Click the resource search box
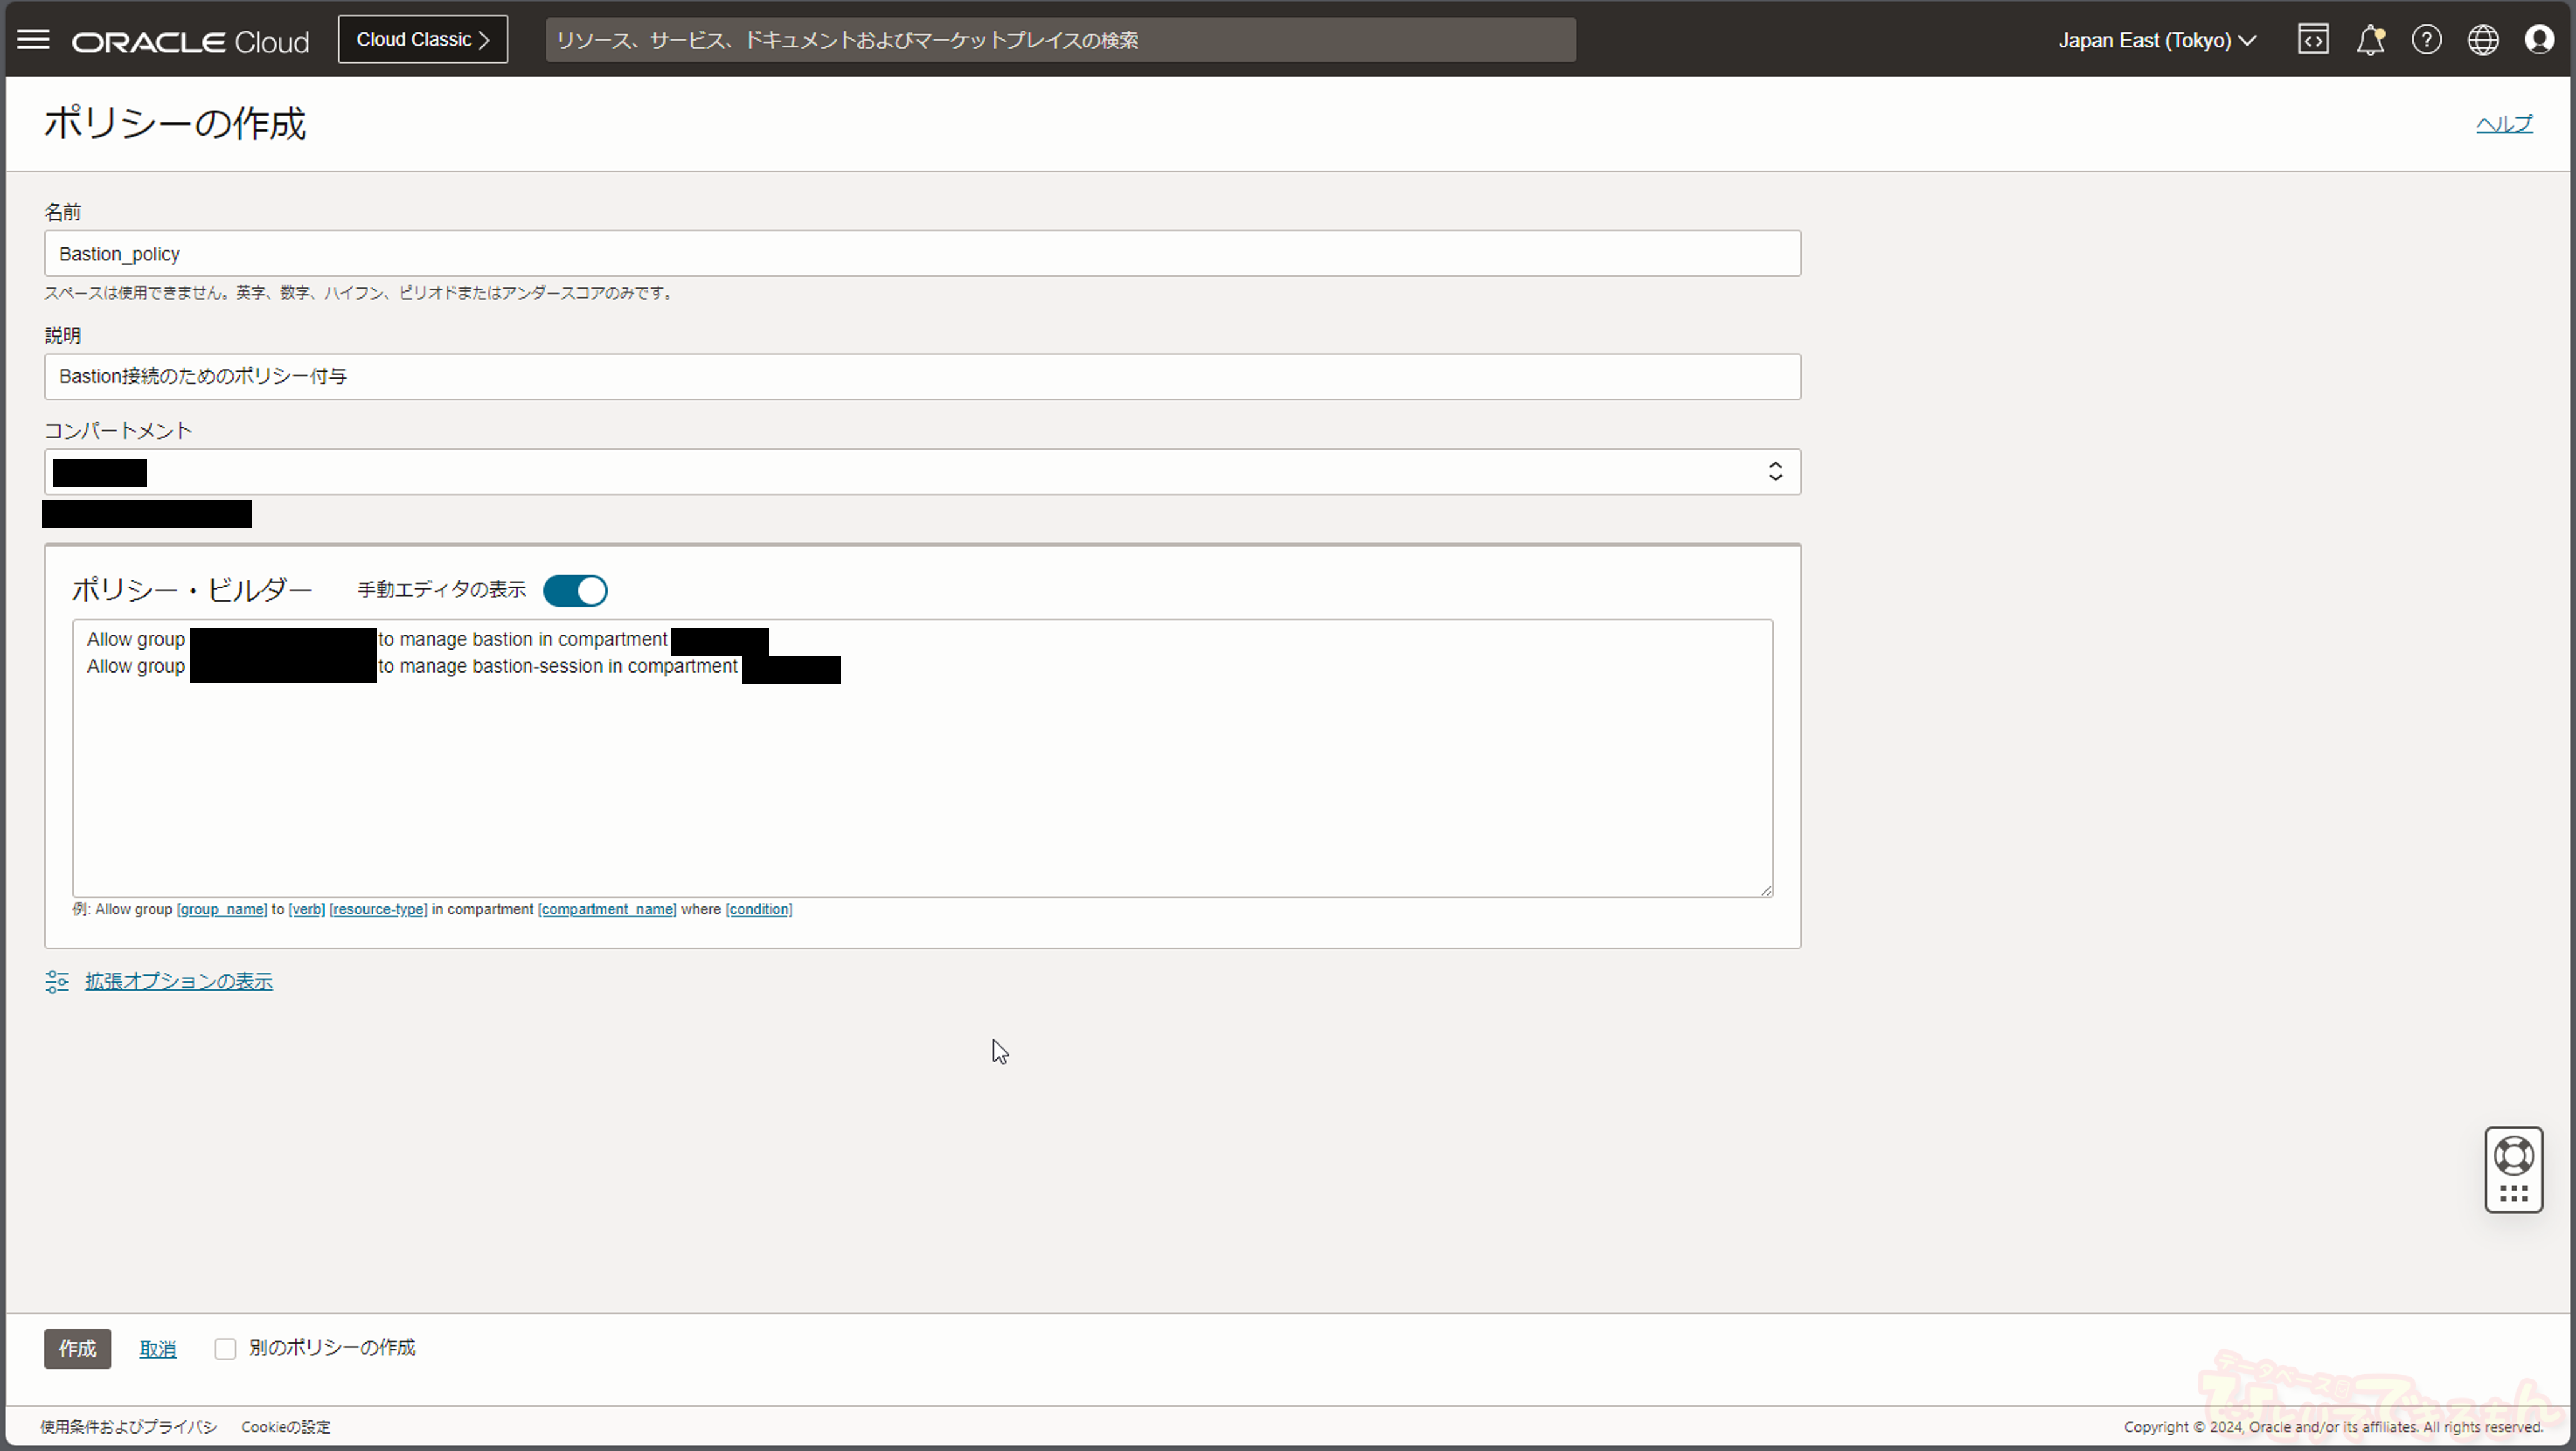 (1060, 40)
